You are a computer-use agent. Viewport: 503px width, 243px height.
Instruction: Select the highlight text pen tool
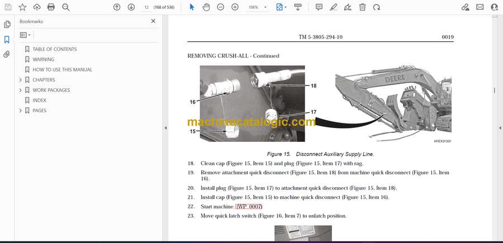pos(334,7)
